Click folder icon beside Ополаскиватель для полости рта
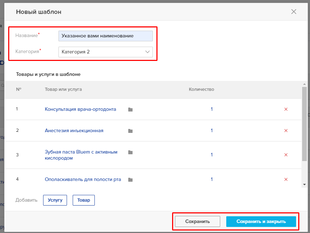Viewport: 310px width, 233px height. 130,180
